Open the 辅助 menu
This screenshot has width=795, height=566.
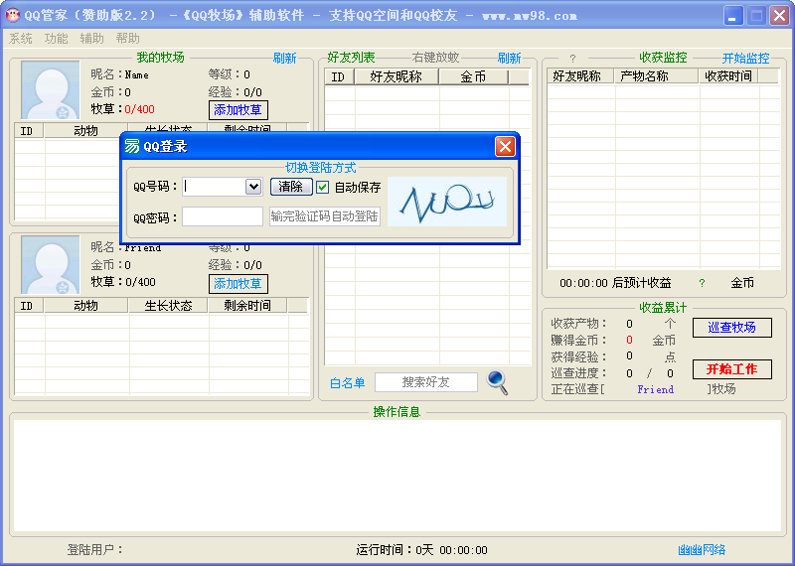pos(91,39)
